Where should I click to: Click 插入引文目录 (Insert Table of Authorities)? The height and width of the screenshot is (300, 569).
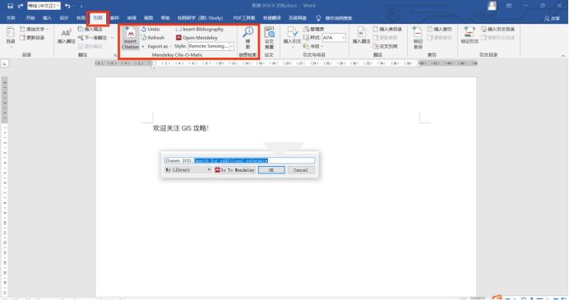[498, 29]
